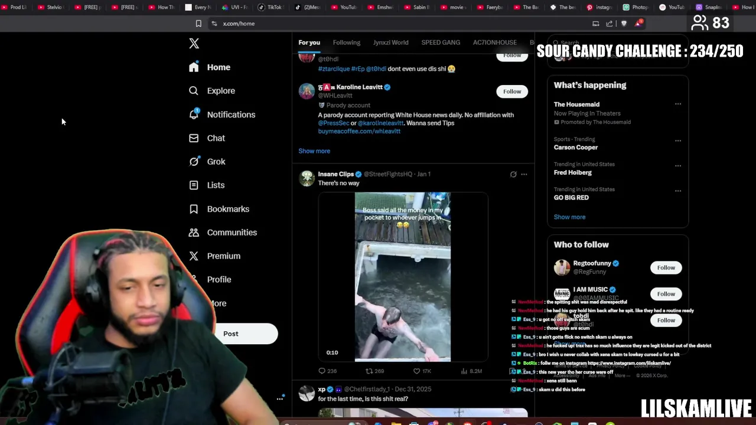Open the Carson Cooper trending topic
This screenshot has height=425, width=756.
coord(576,148)
